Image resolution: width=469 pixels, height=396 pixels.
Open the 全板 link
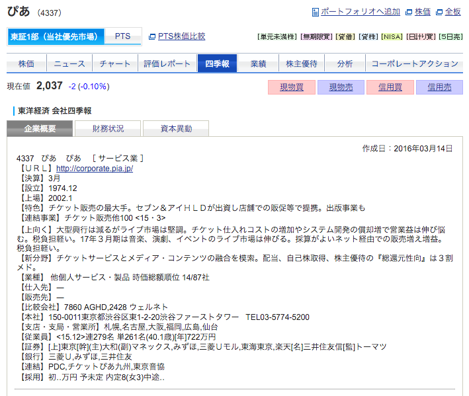point(453,12)
